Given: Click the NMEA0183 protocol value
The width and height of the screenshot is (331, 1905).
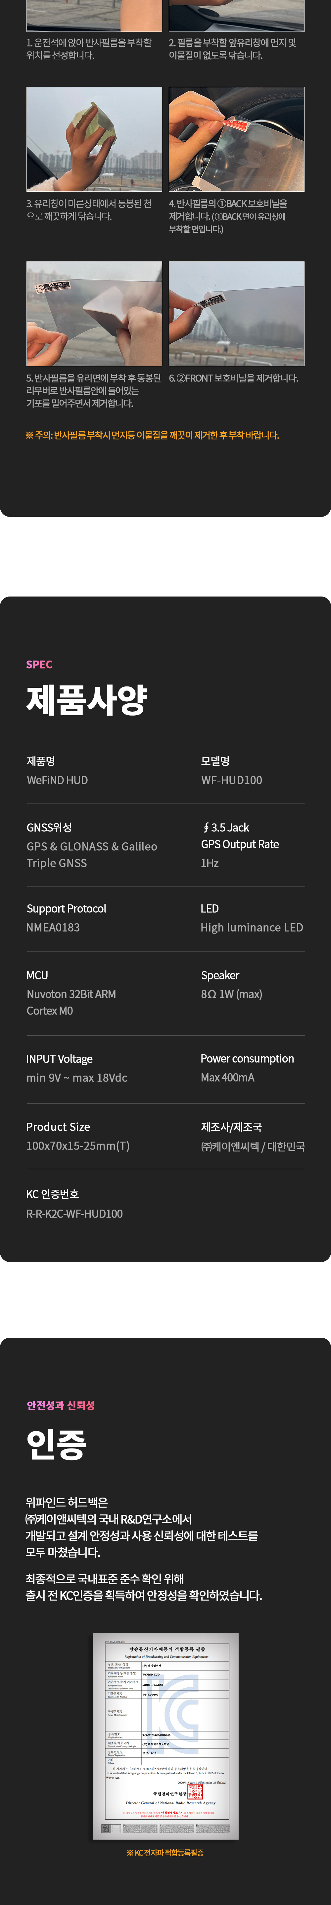Looking at the screenshot, I should [x=53, y=927].
